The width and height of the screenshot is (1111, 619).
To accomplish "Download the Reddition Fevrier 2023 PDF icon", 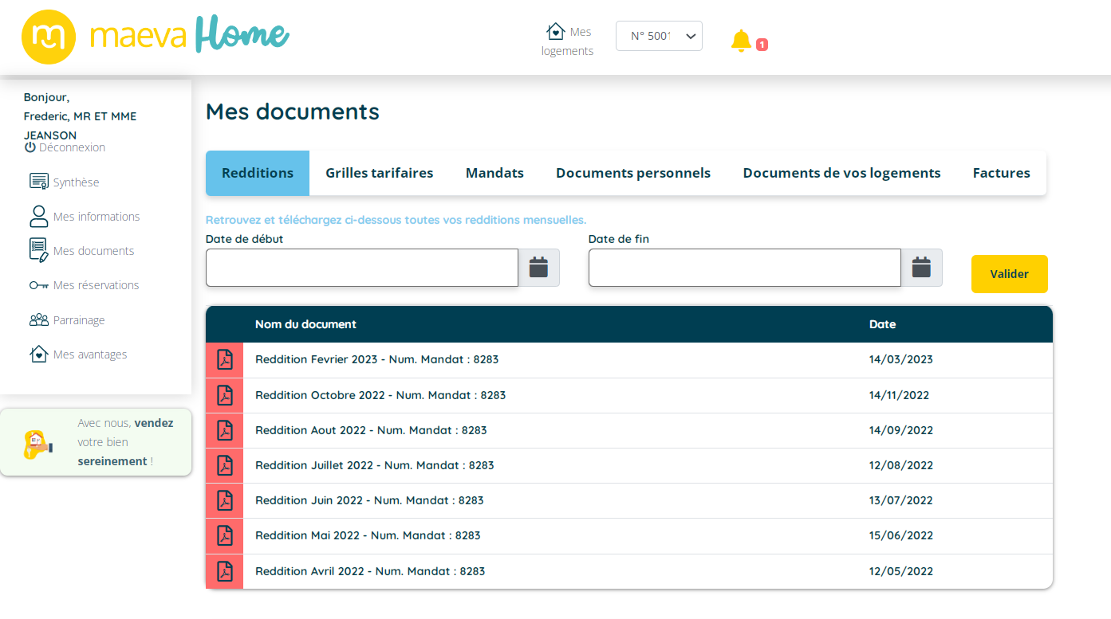I will point(225,360).
